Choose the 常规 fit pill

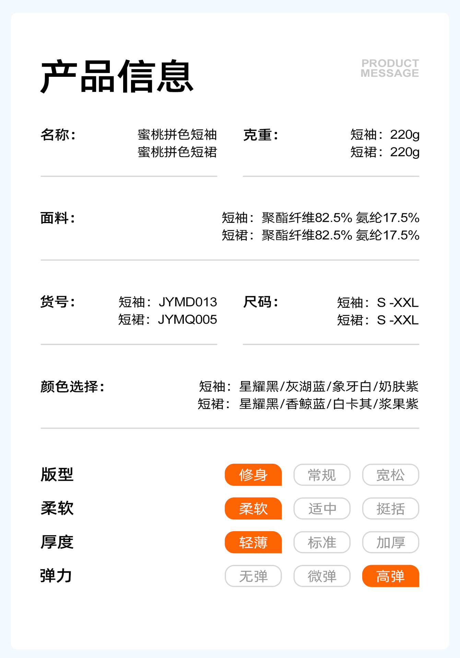coord(322,475)
